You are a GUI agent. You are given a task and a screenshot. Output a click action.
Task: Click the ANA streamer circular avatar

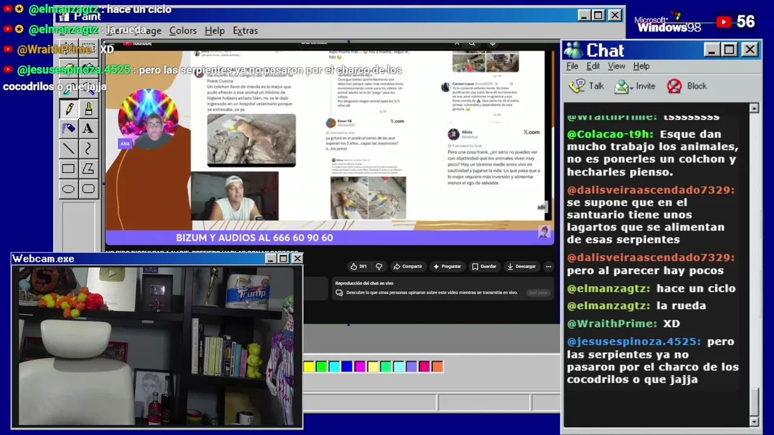[x=148, y=120]
